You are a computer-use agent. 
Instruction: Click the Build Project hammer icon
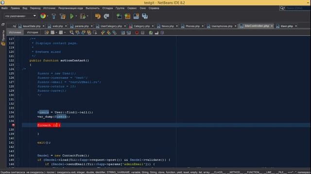click(53, 16)
